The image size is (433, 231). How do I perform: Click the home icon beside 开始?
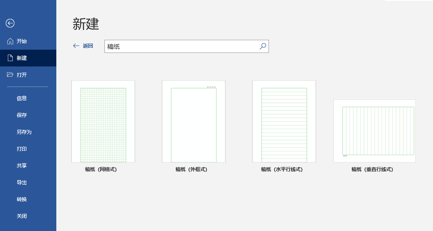coord(10,41)
